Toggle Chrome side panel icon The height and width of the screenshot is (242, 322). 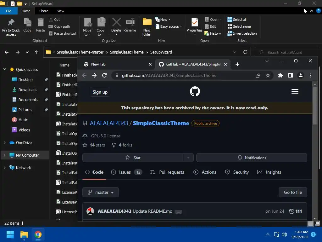pos(290,75)
